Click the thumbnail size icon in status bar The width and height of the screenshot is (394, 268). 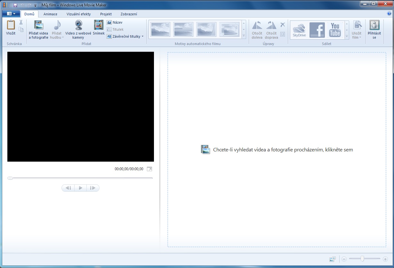click(332, 259)
